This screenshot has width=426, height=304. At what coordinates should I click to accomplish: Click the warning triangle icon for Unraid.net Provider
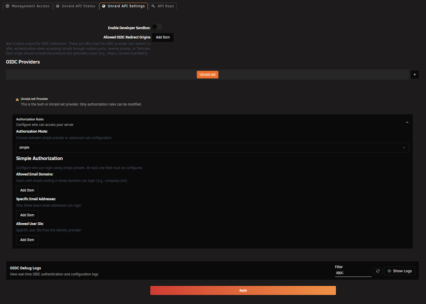click(17, 99)
